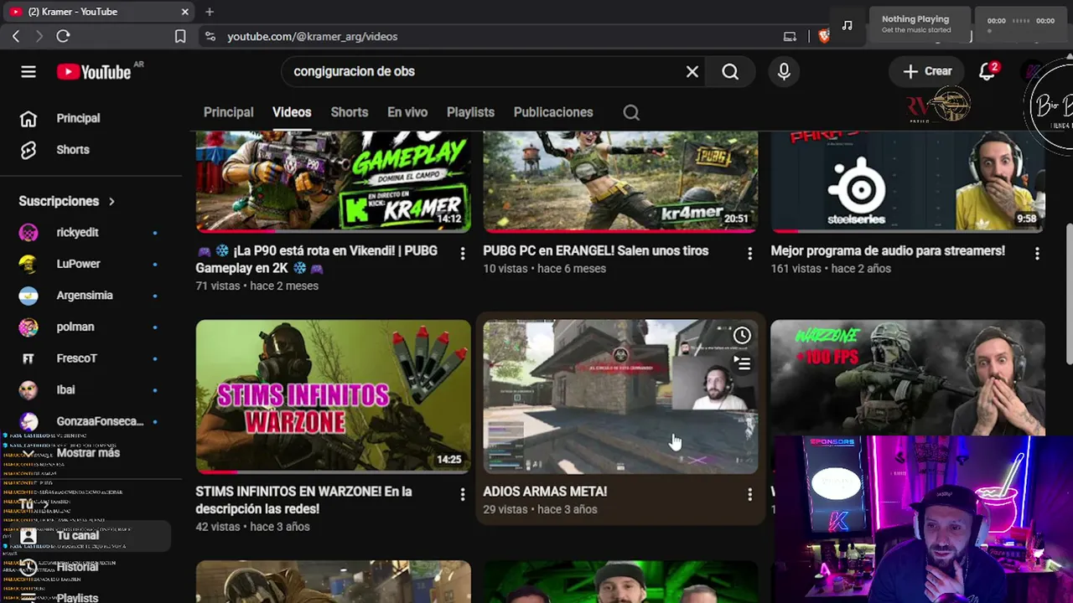This screenshot has height=603, width=1073.
Task: Open options menu for ADIOS ARMAS META
Action: (749, 495)
